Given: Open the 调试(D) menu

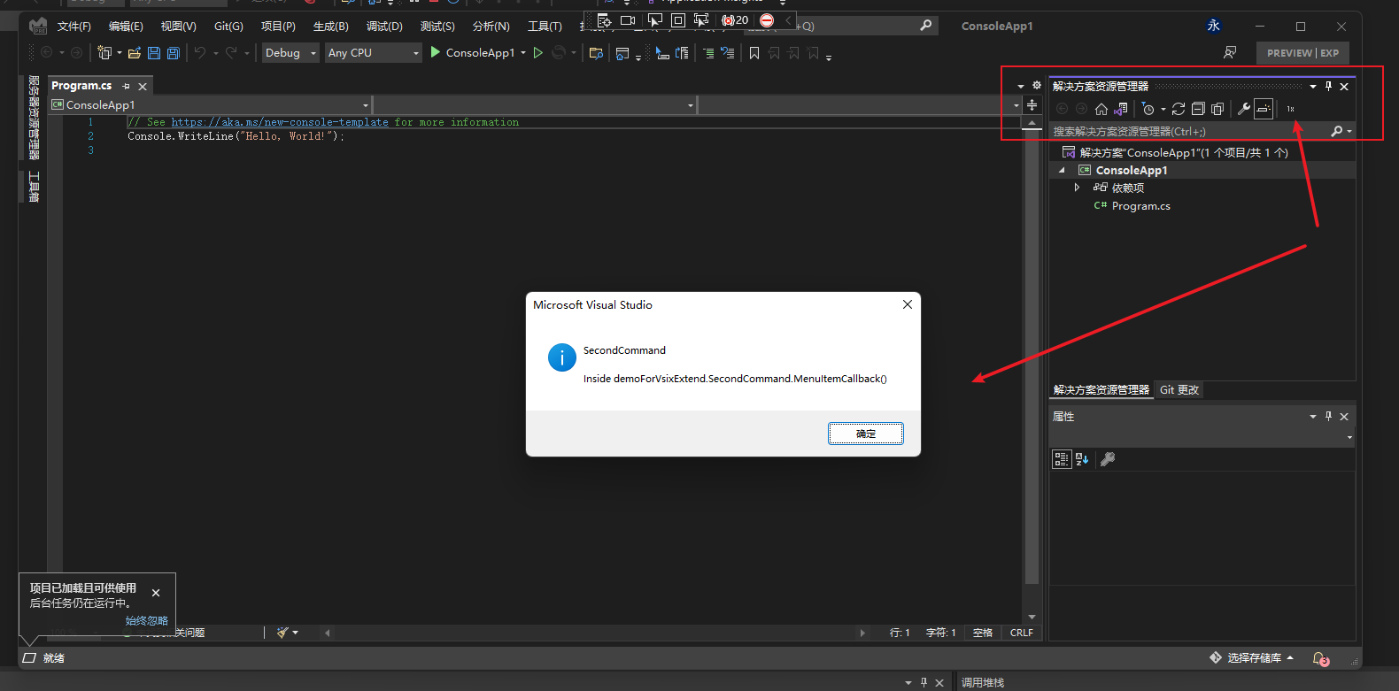Looking at the screenshot, I should pos(384,27).
